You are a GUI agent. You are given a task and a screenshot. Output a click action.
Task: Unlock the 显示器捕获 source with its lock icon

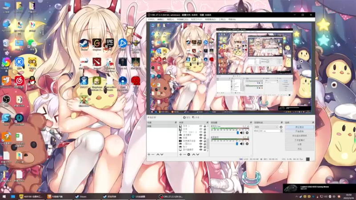click(205, 150)
